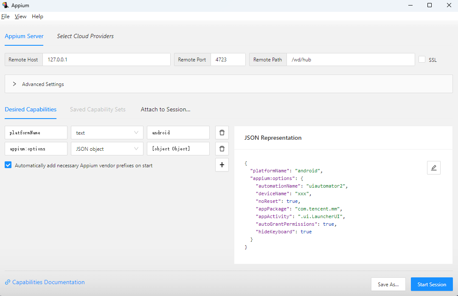Image resolution: width=458 pixels, height=296 pixels.
Task: Minimize the Appium window
Action: pos(410,5)
